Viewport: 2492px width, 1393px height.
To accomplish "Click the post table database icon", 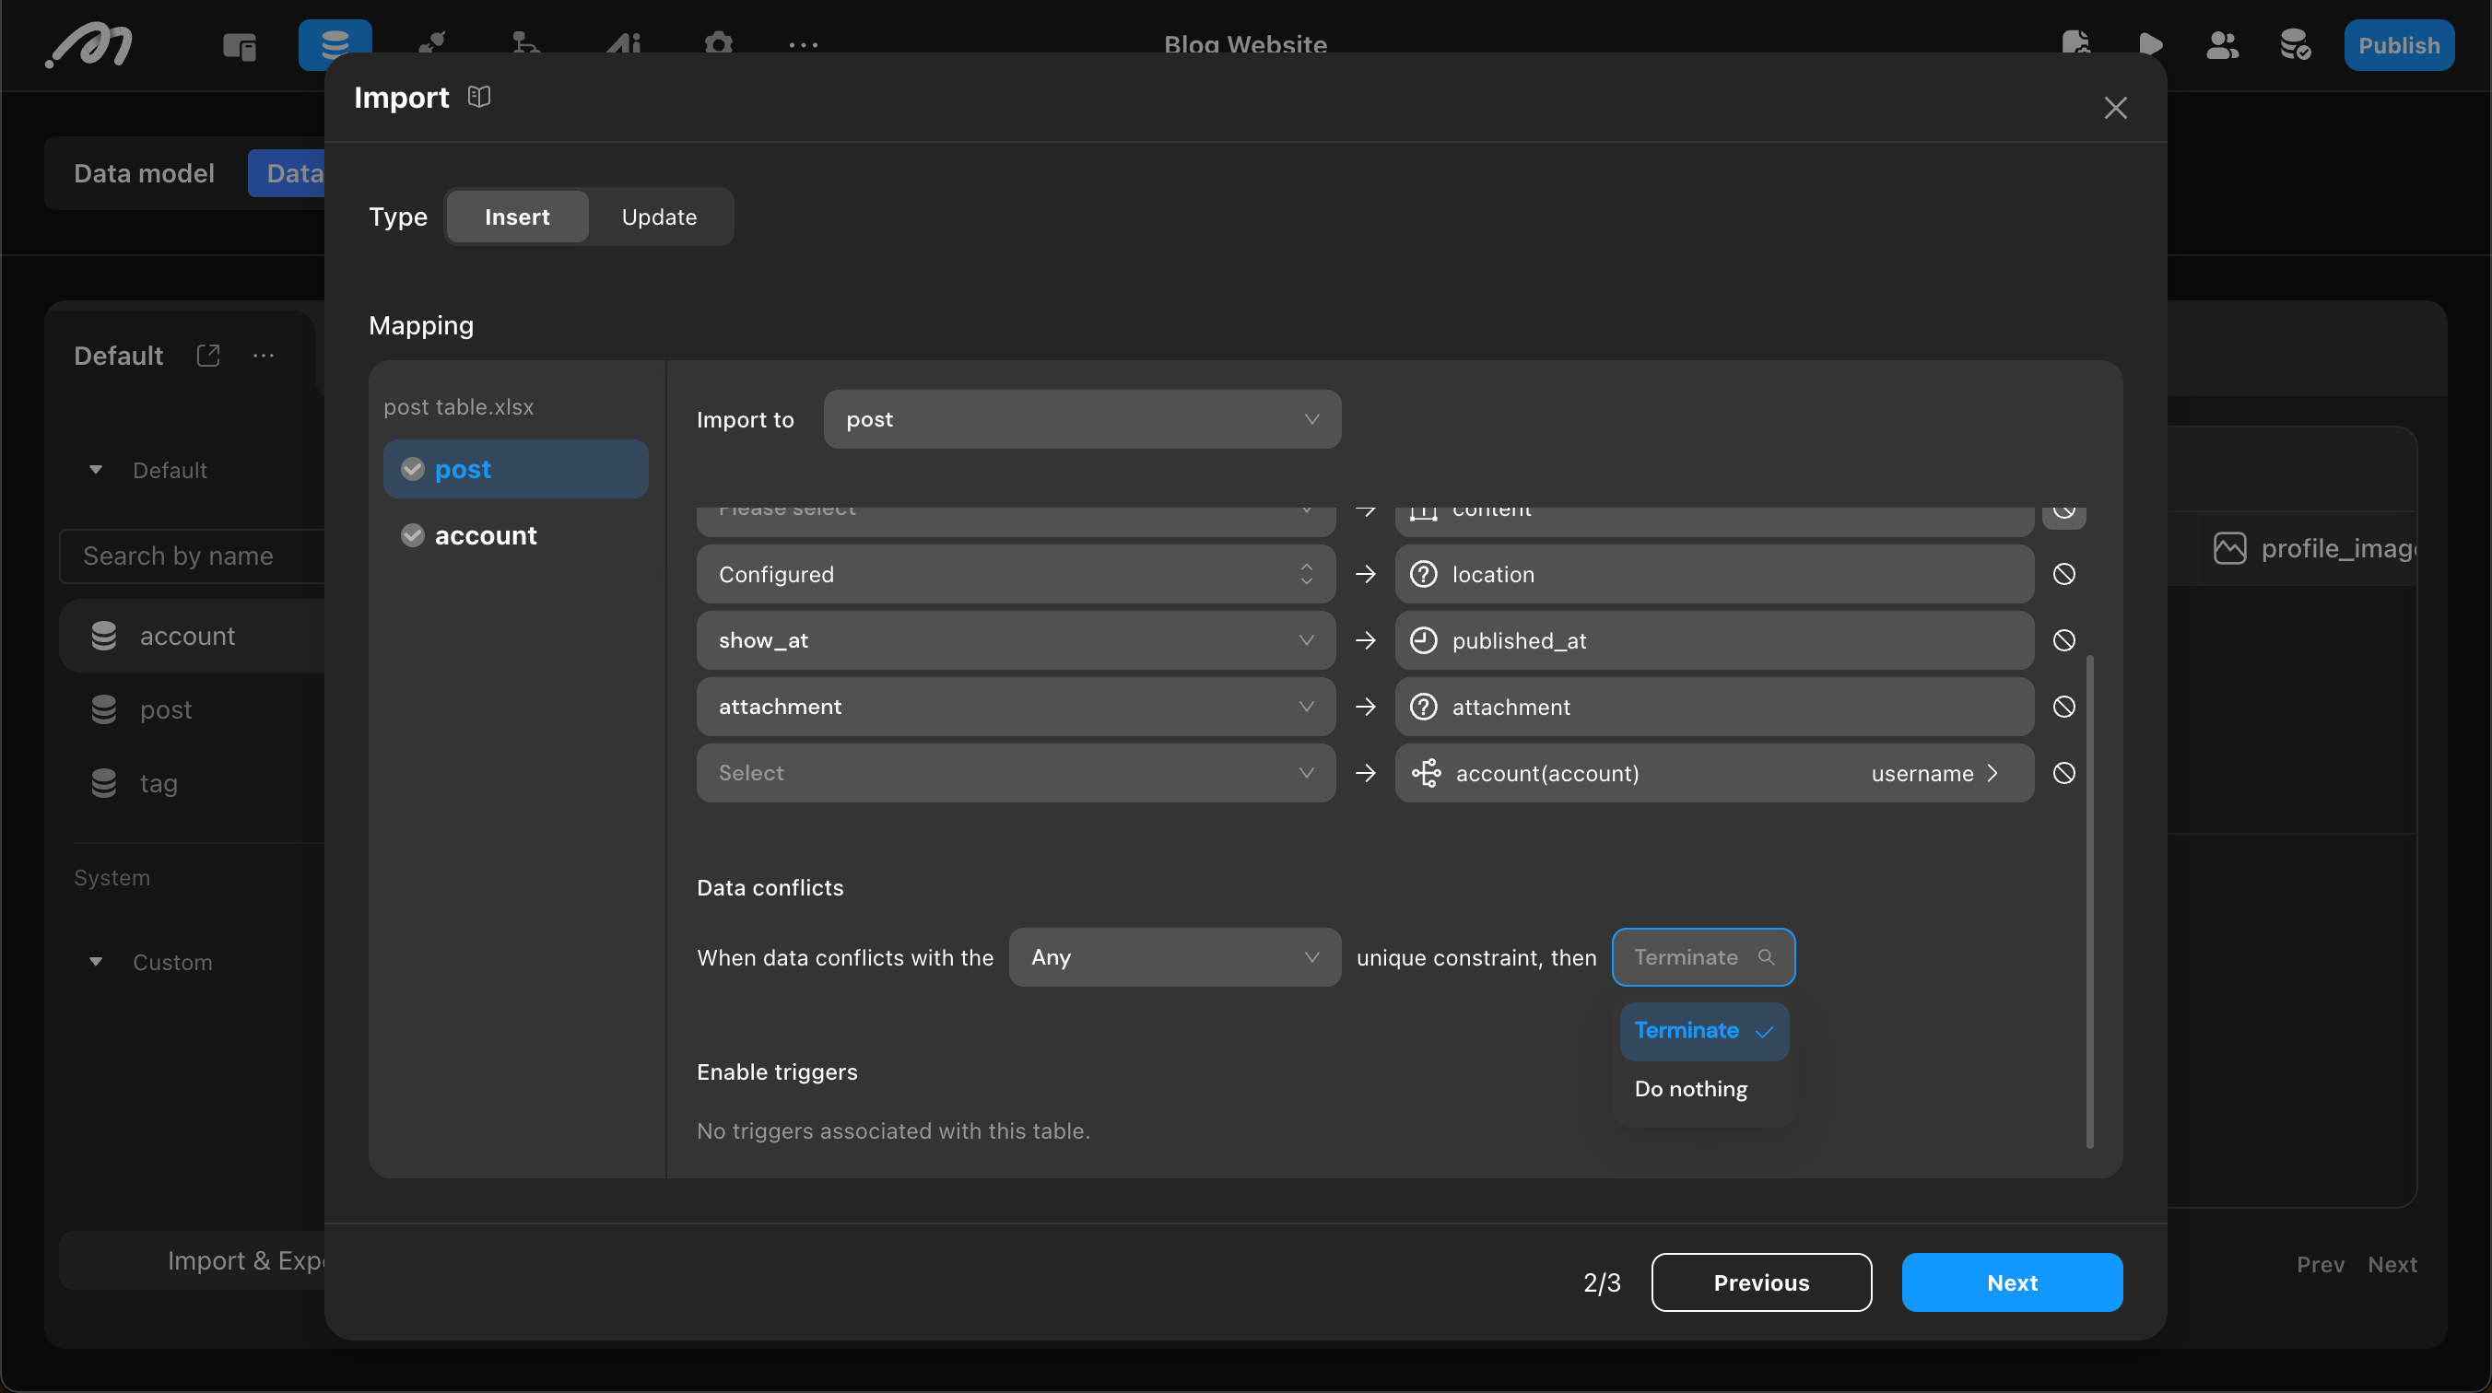I will click(103, 709).
